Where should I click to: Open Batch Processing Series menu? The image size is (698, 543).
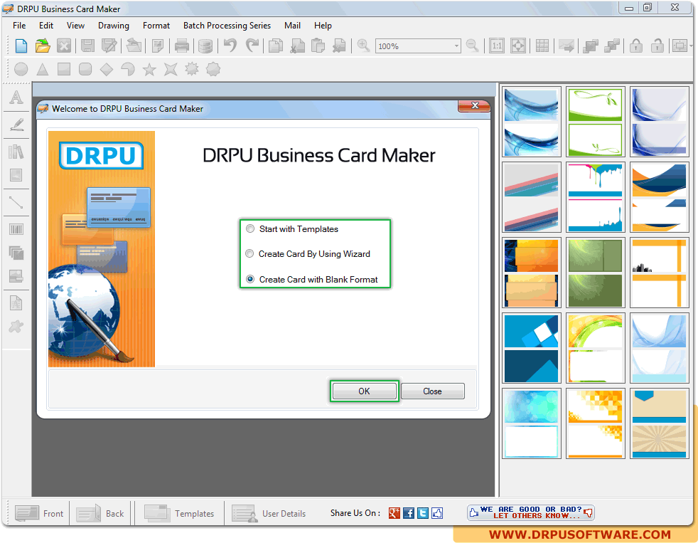227,26
